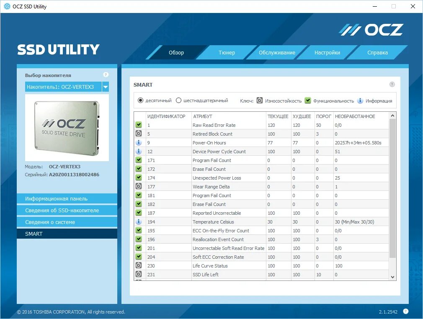
Task: Click the Износостойкость key legend icon
Action: [259, 100]
